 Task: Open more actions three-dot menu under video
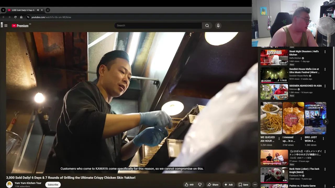click(x=255, y=185)
